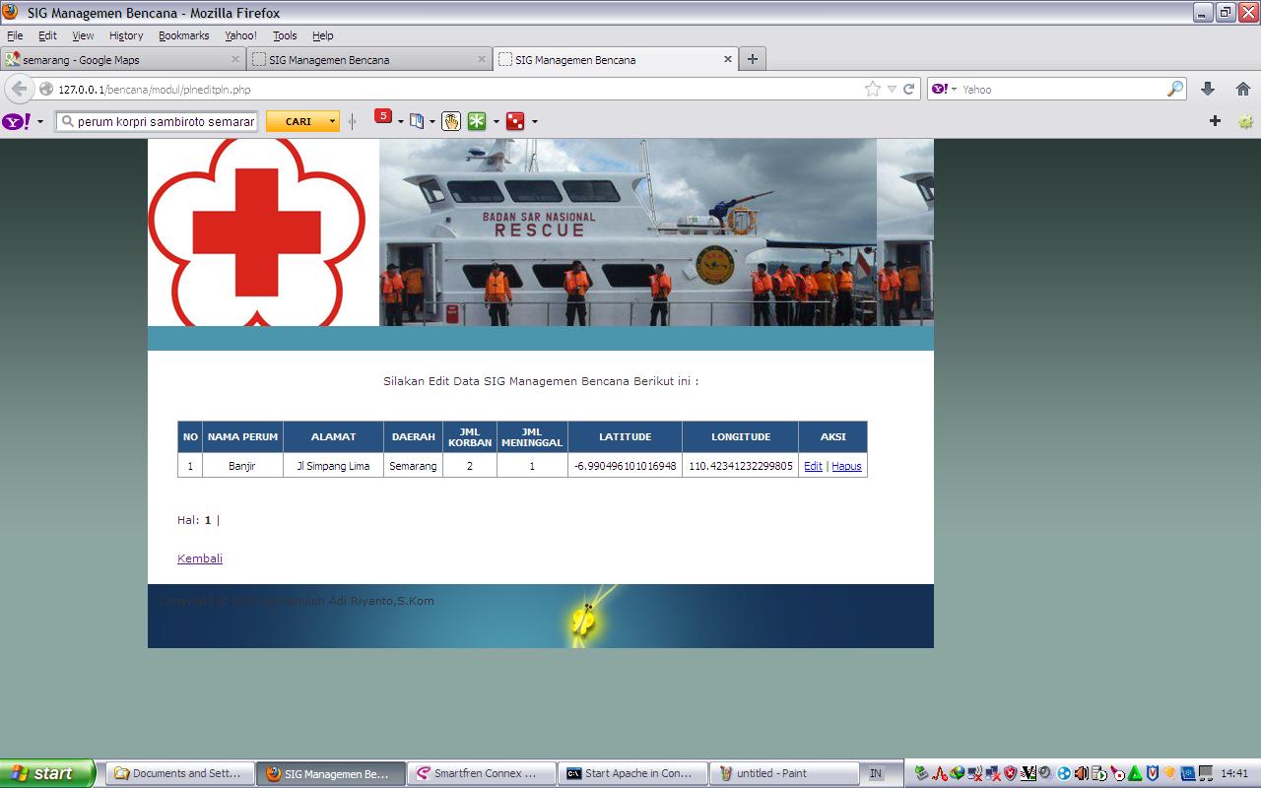Click the Hapus link to delete the record

pyautogui.click(x=846, y=466)
